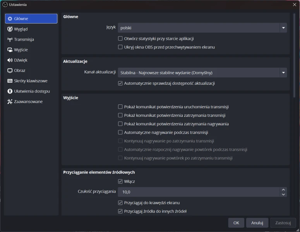The image size is (300, 232).
Task: Uncheck Przyciągaj do krawędzi ekranu
Action: click(x=120, y=203)
